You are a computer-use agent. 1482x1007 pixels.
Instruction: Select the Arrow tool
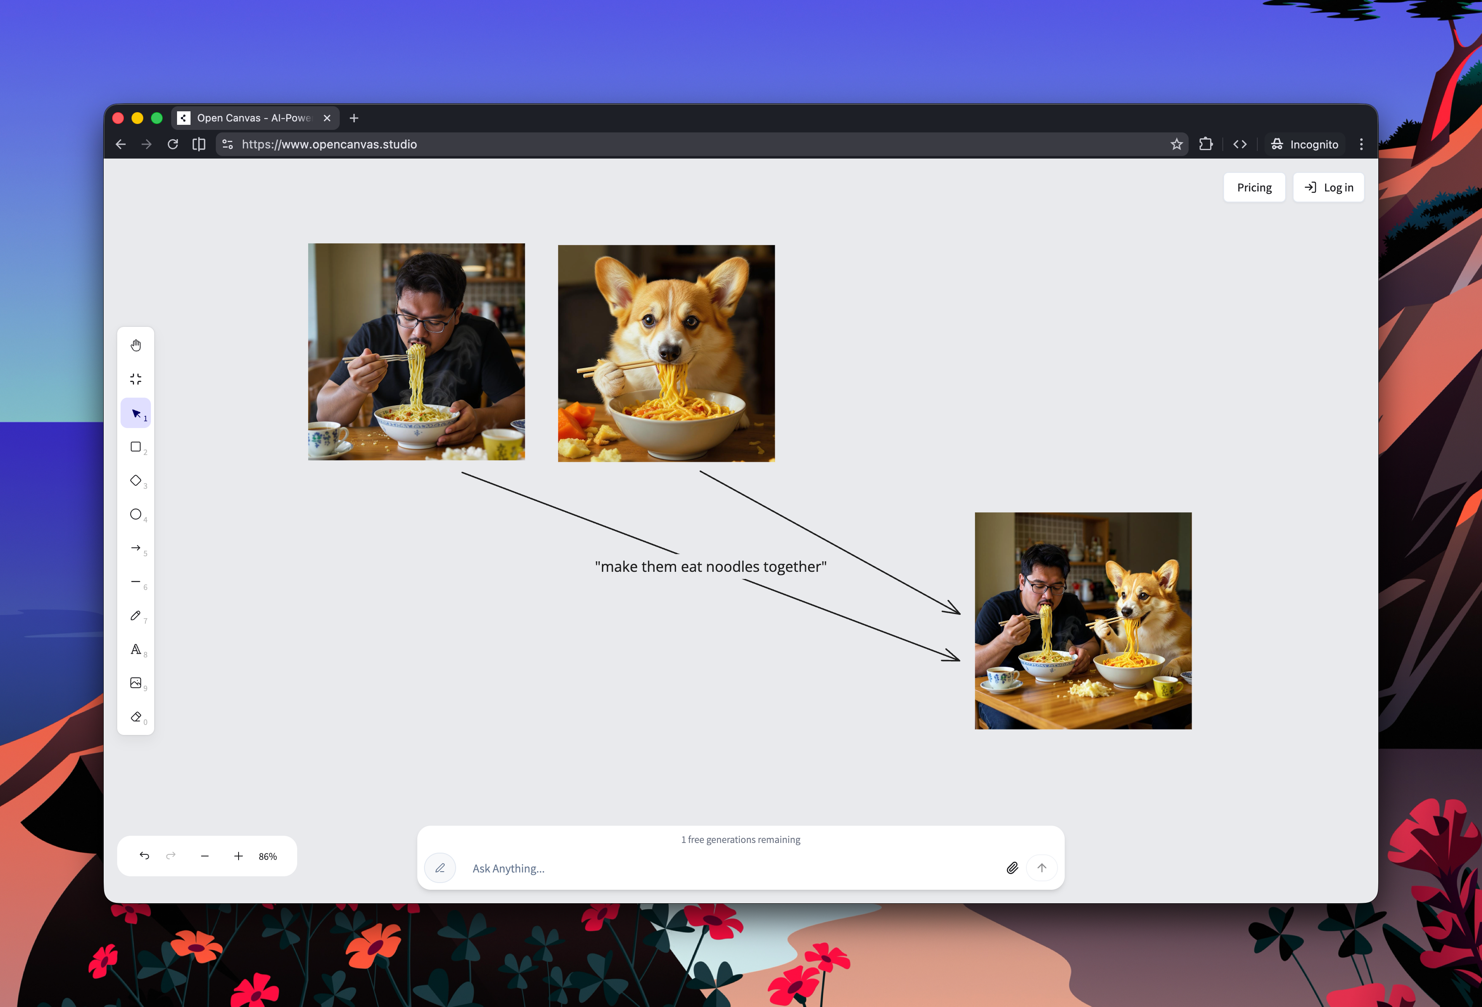136,548
